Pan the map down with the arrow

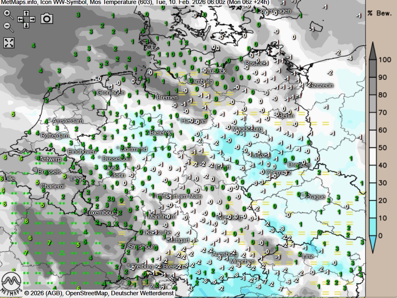click(26, 25)
